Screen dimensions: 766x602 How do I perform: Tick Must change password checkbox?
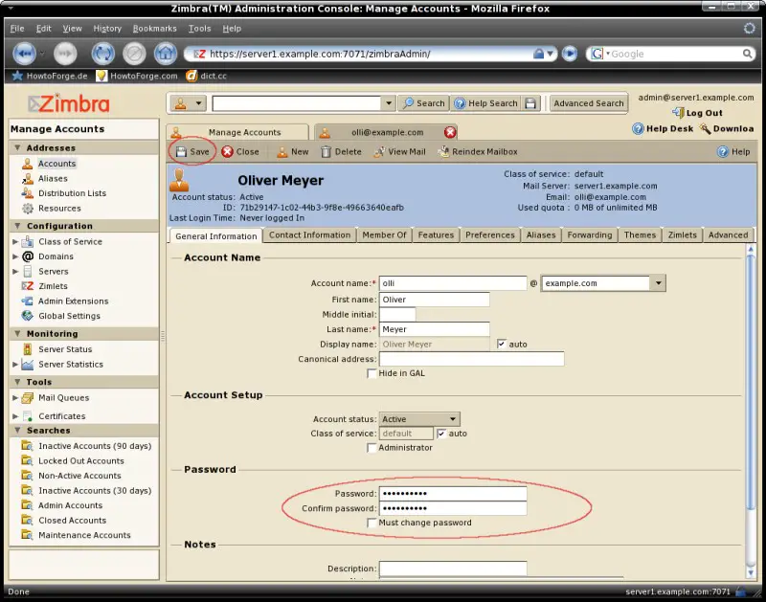point(372,523)
